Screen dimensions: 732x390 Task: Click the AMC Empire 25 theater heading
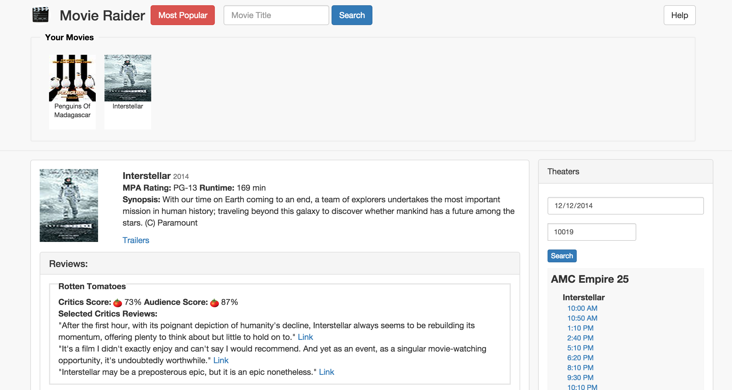[590, 279]
